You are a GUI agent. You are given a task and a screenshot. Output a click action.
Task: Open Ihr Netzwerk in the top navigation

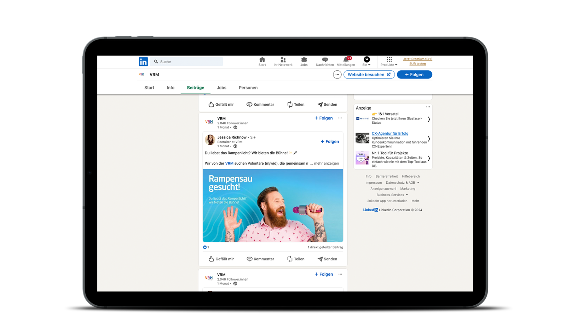(x=283, y=61)
